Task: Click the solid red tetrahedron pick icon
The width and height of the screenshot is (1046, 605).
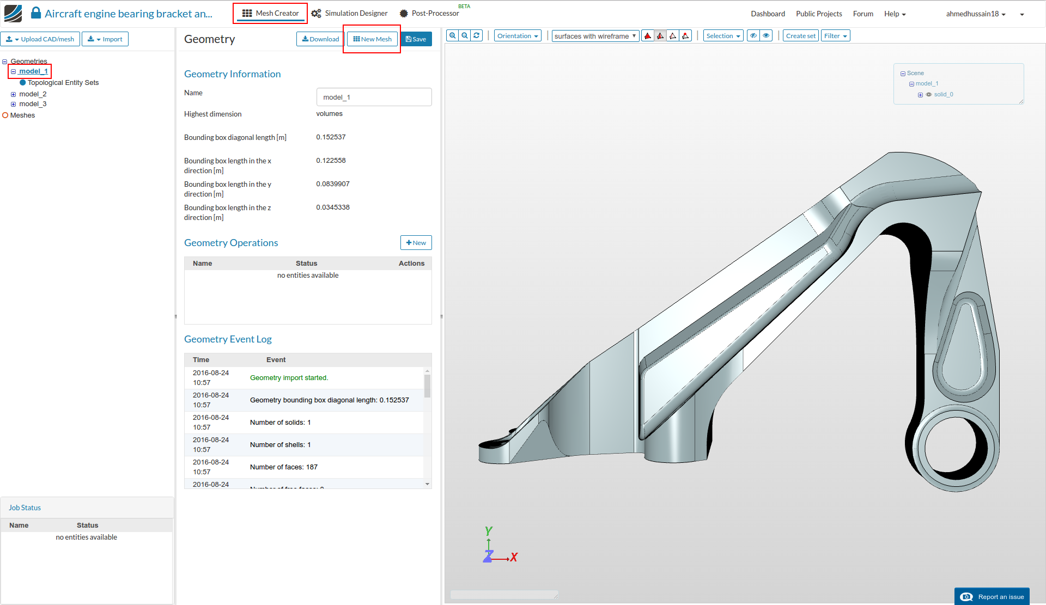Action: [648, 36]
